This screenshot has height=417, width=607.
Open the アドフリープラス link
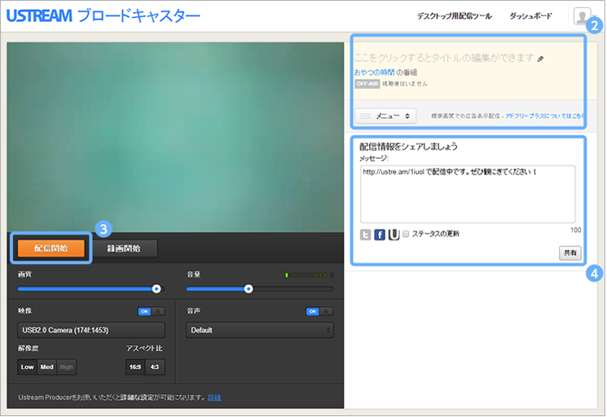[544, 116]
